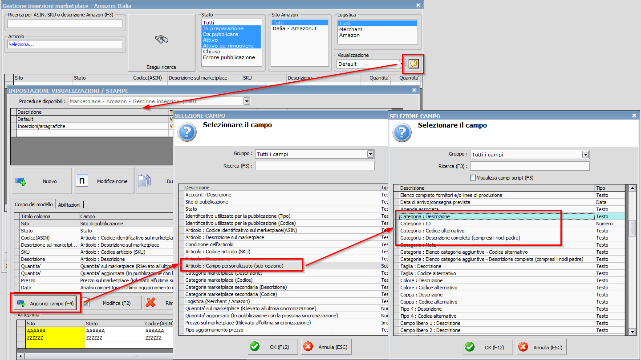Select Chiuso in the Stato list

[x=231, y=52]
